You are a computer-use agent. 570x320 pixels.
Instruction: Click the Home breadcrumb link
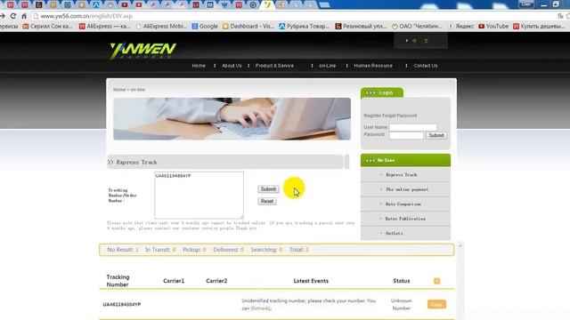tap(119, 89)
